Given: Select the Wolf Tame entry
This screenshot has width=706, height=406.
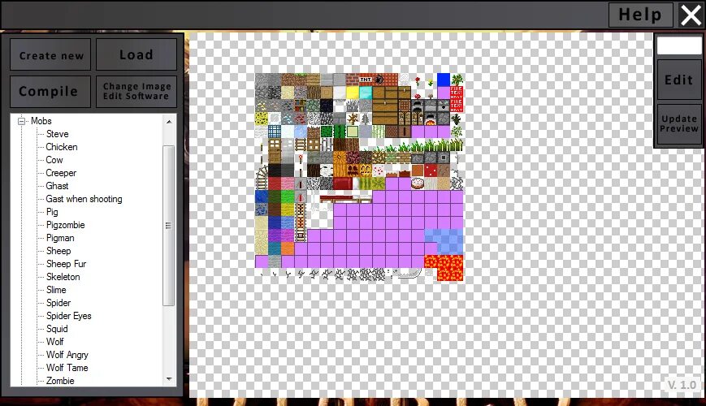Looking at the screenshot, I should (x=67, y=368).
